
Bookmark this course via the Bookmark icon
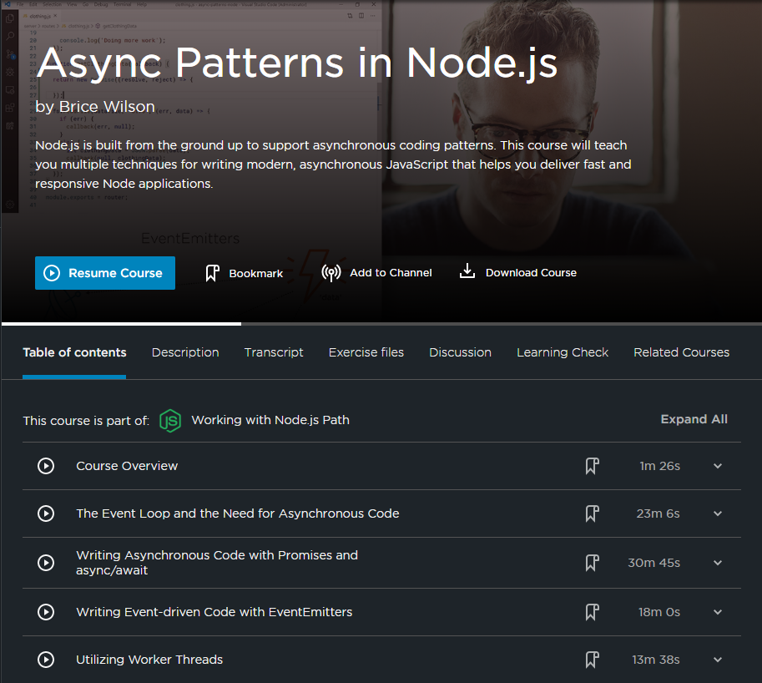tap(212, 273)
